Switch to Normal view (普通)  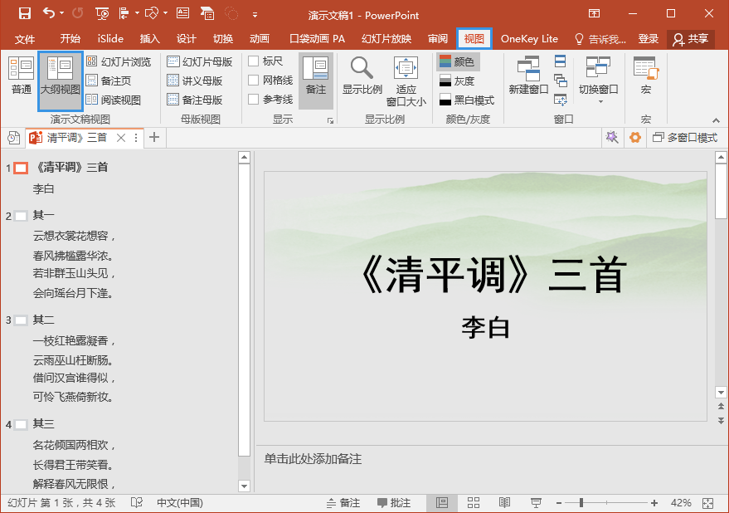coord(21,76)
